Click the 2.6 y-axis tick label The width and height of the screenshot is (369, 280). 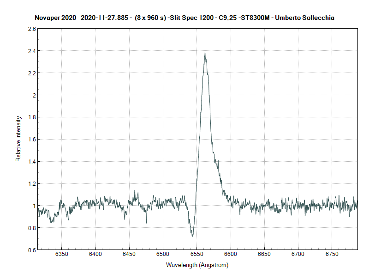click(x=32, y=29)
